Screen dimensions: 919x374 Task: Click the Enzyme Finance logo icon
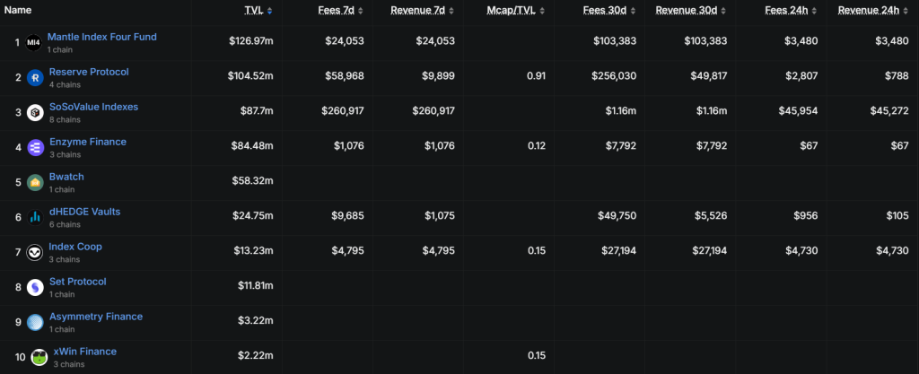[34, 147]
